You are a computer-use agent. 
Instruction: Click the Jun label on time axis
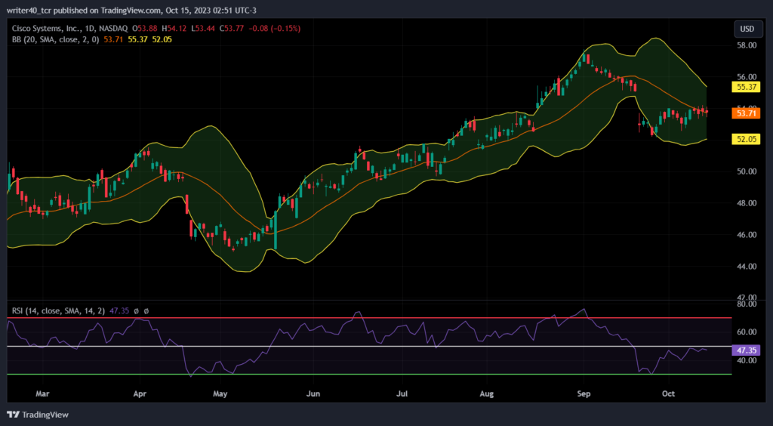coord(313,394)
